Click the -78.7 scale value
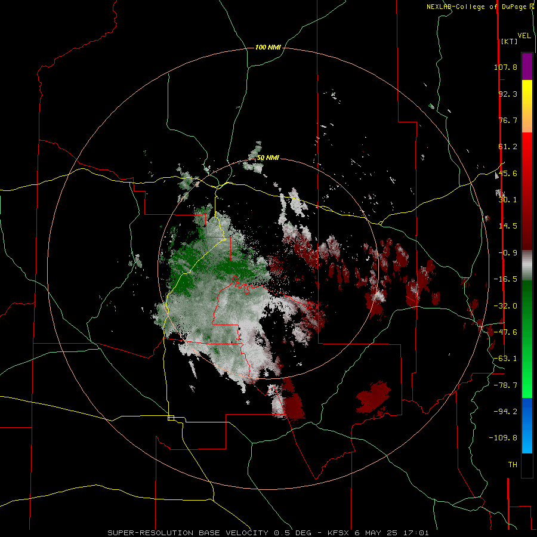The height and width of the screenshot is (537, 537). (505, 385)
